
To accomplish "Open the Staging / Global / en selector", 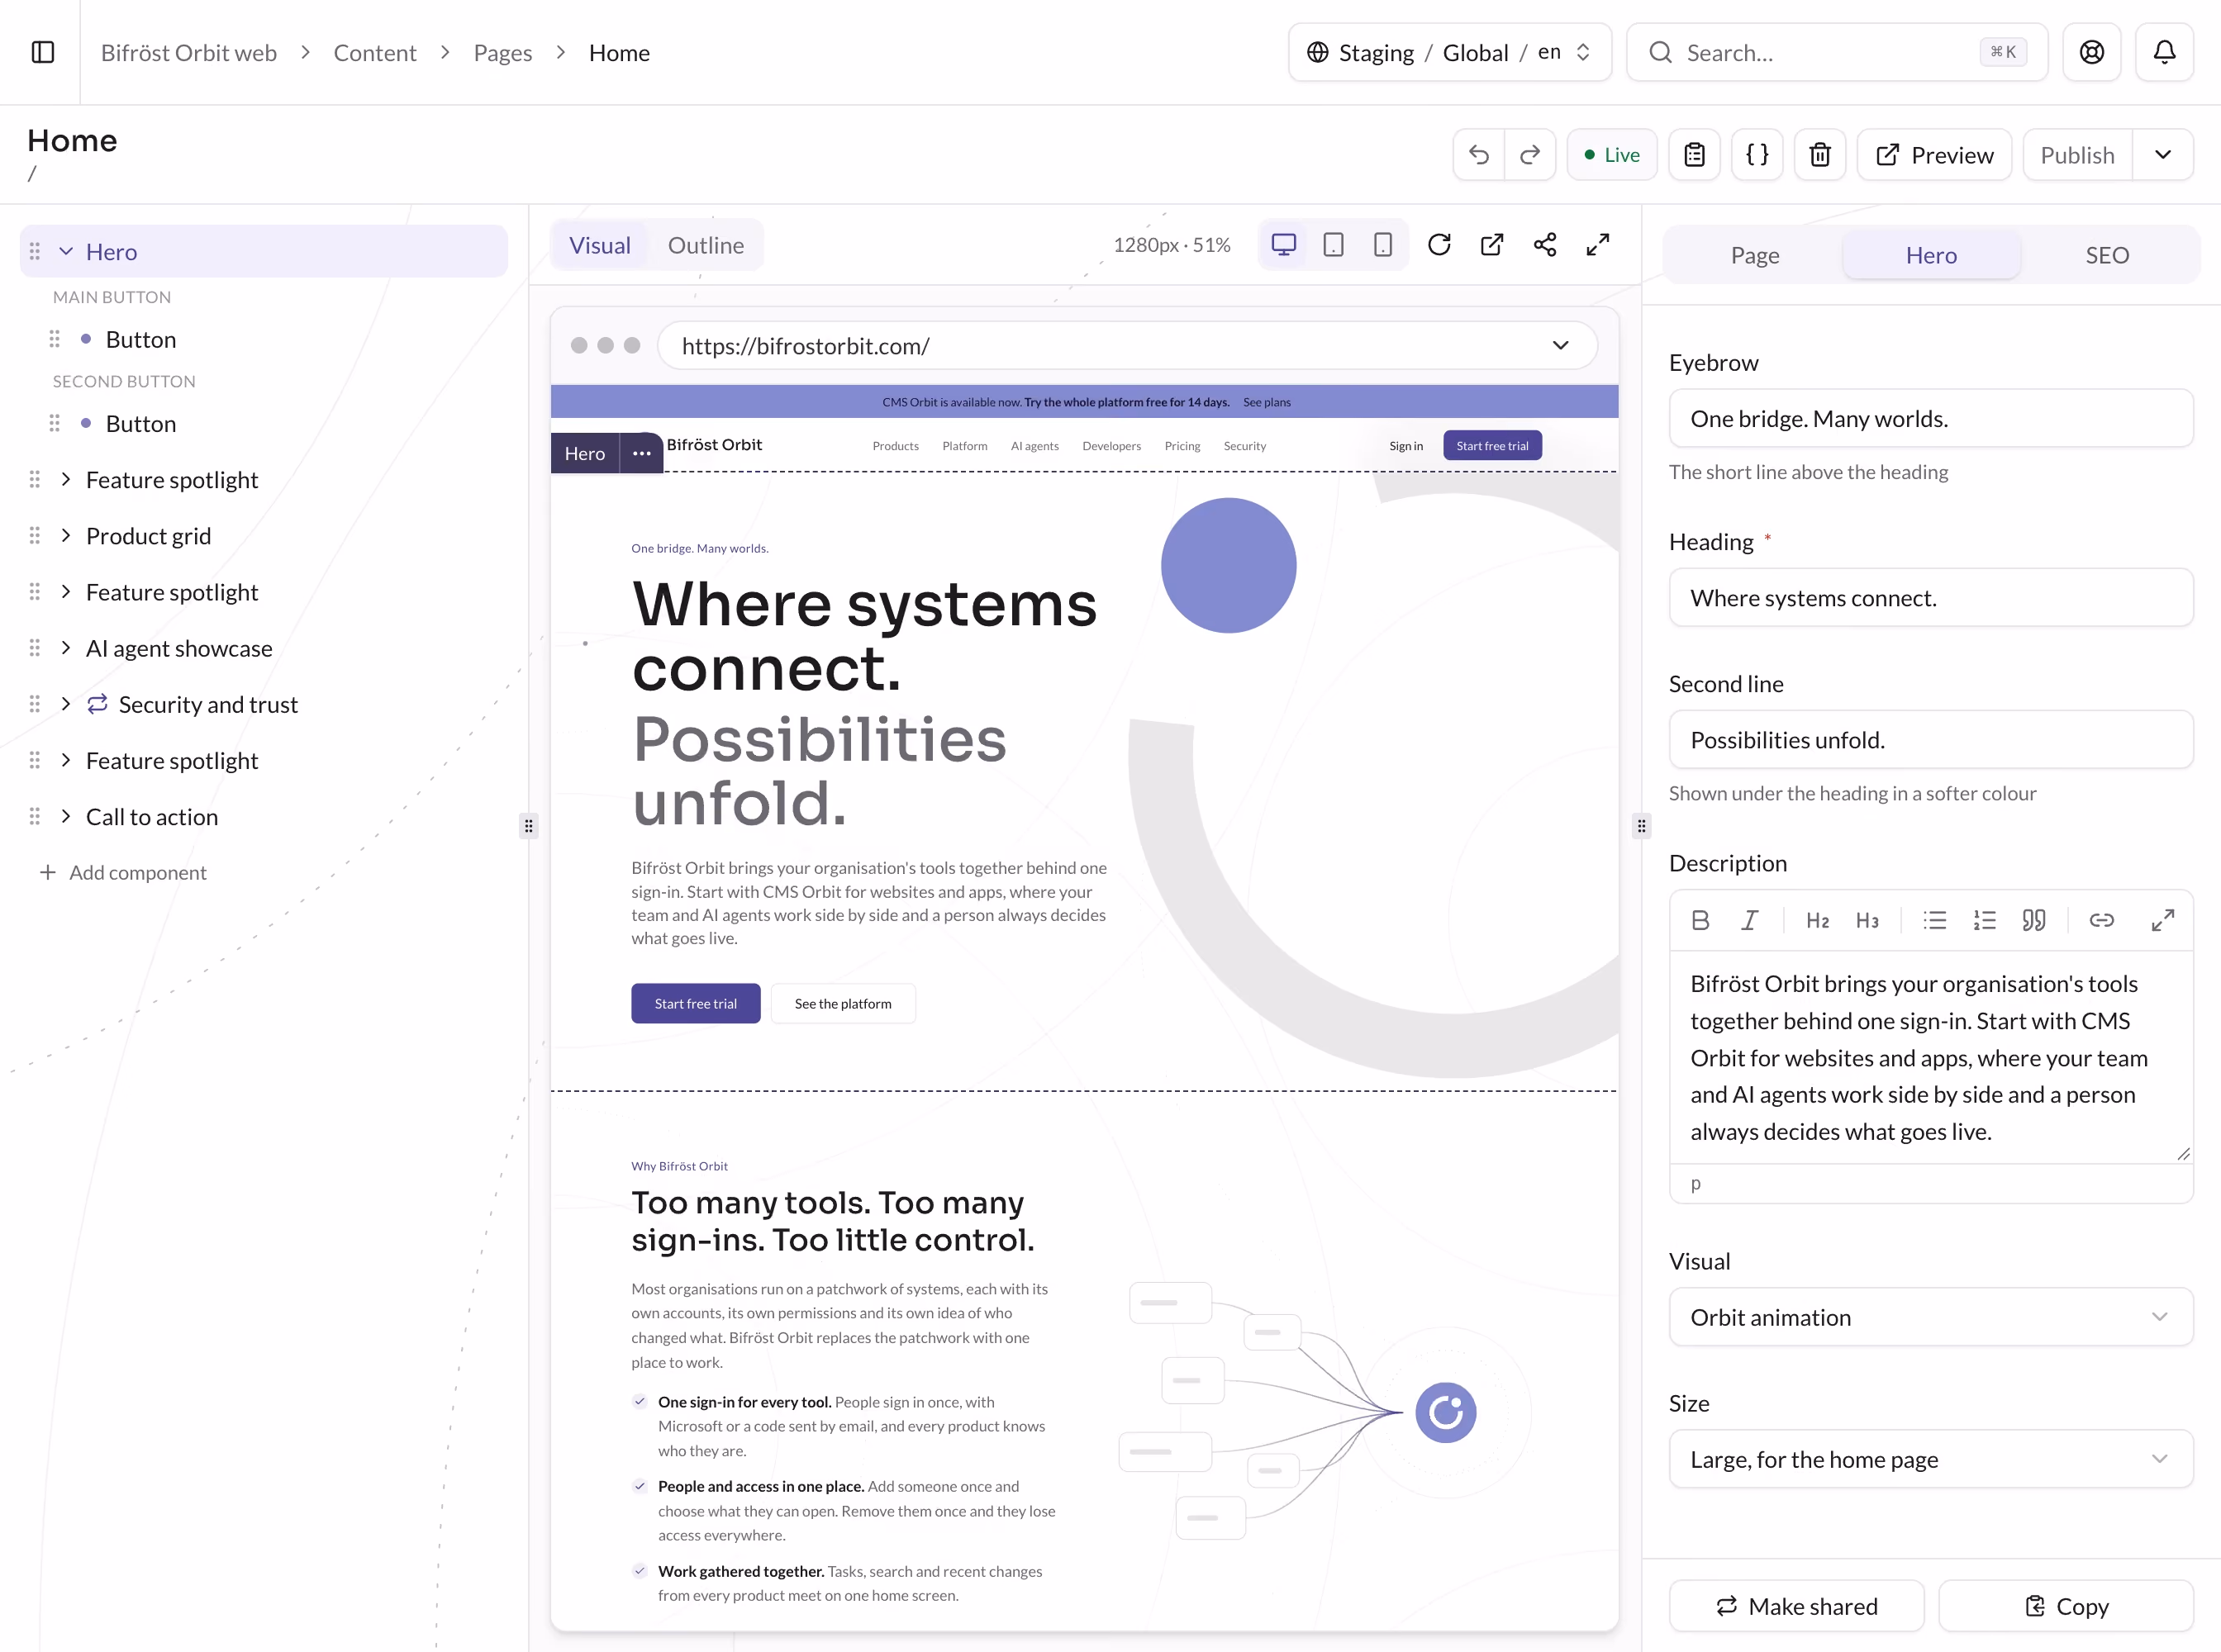I will coord(1449,52).
